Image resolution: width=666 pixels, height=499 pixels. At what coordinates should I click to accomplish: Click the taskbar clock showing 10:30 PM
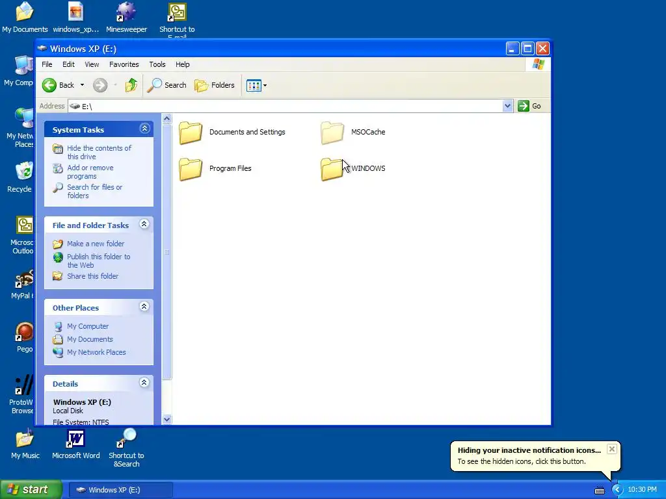[x=642, y=490]
